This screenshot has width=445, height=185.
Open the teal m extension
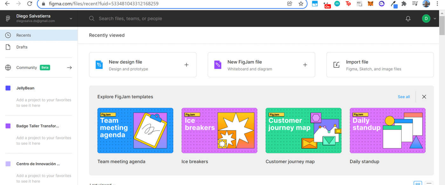pyautogui.click(x=337, y=4)
